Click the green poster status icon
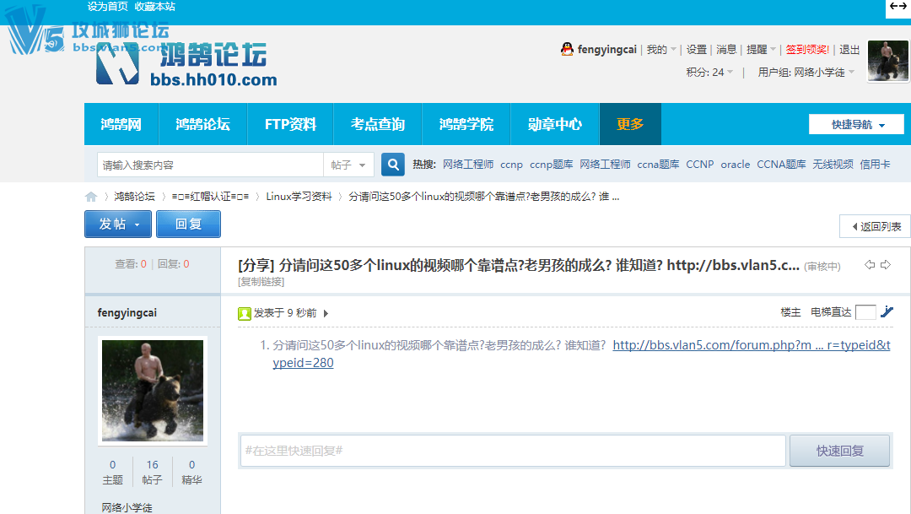 click(245, 313)
